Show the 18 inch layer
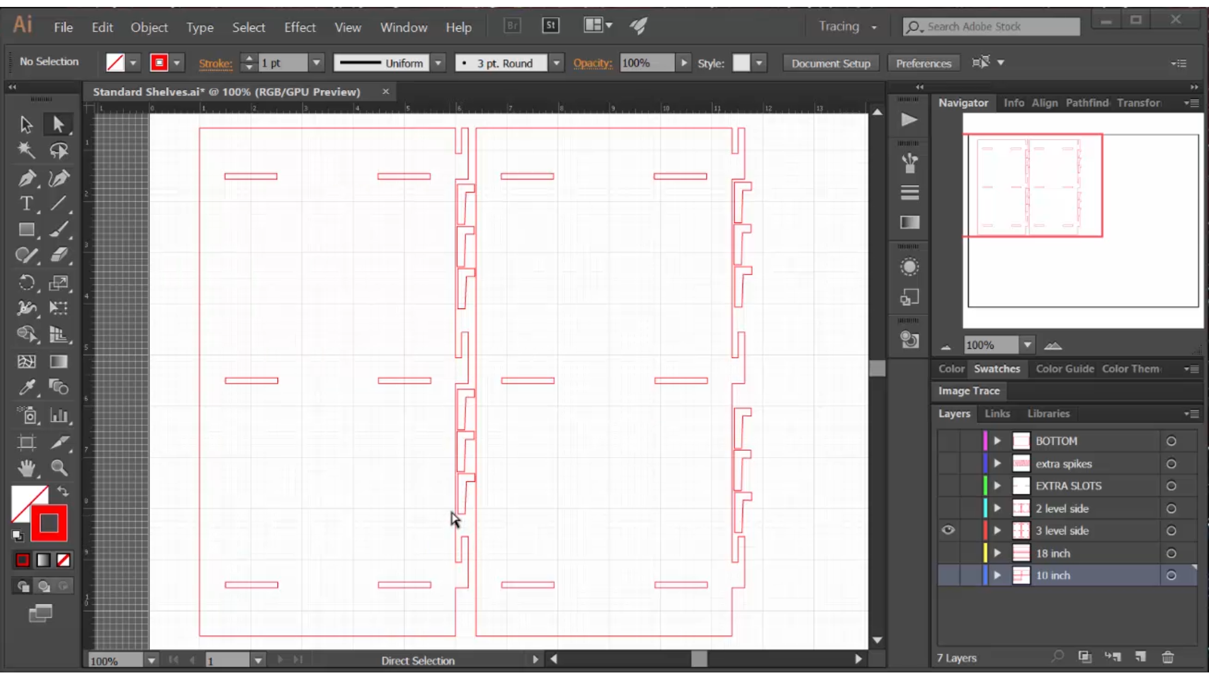The image size is (1209, 680). 948,553
